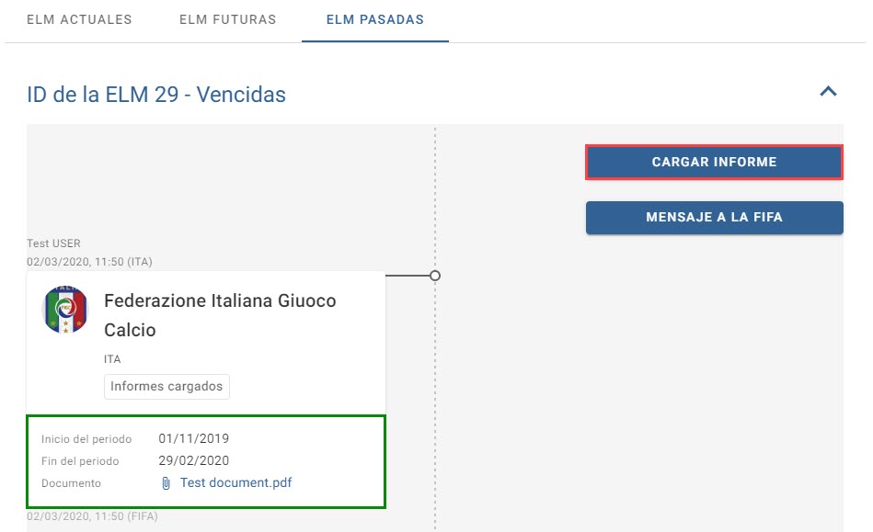Collapse the ELM 29 section chevron
The image size is (873, 532).
point(828,92)
